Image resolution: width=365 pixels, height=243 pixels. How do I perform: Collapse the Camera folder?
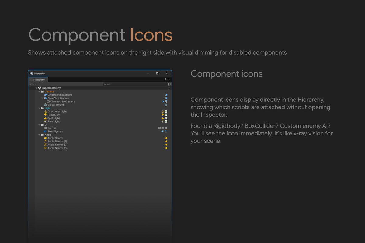tap(39, 91)
